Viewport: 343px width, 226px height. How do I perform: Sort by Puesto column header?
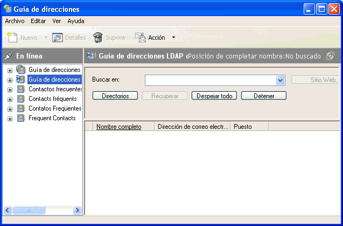(x=250, y=127)
